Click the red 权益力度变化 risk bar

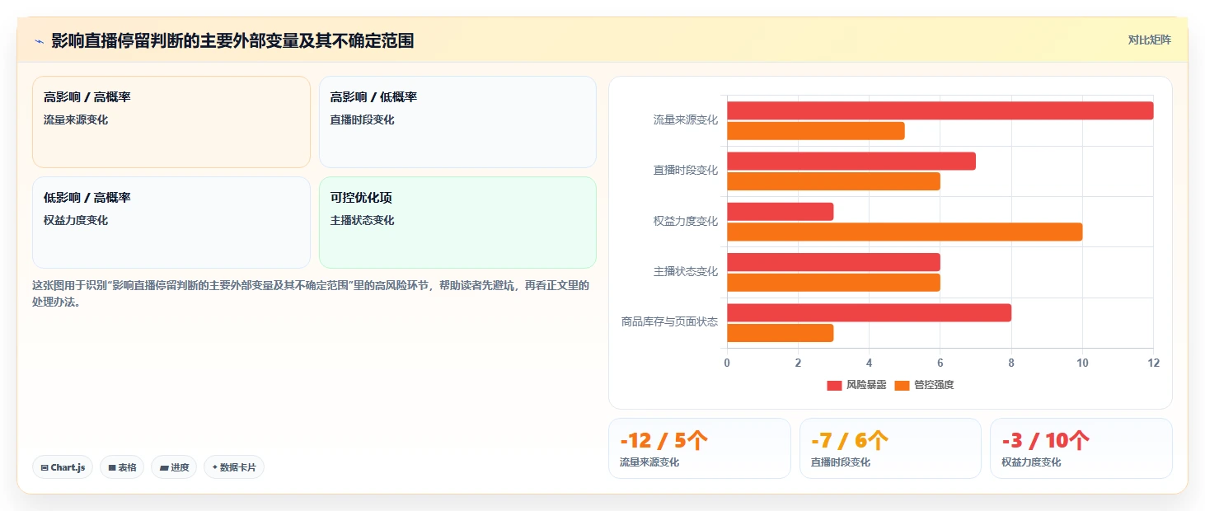point(780,212)
